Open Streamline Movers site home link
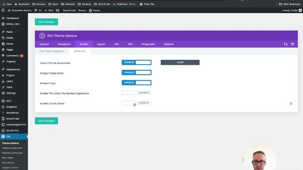The width and height of the screenshot is (303, 170). pyautogui.click(x=19, y=10)
